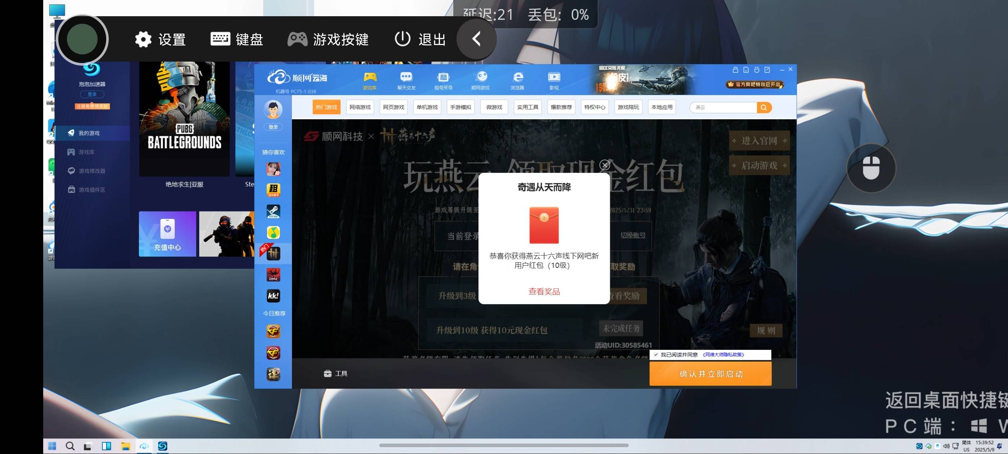
Task: Select the 实用工具 tab
Action: pos(527,107)
